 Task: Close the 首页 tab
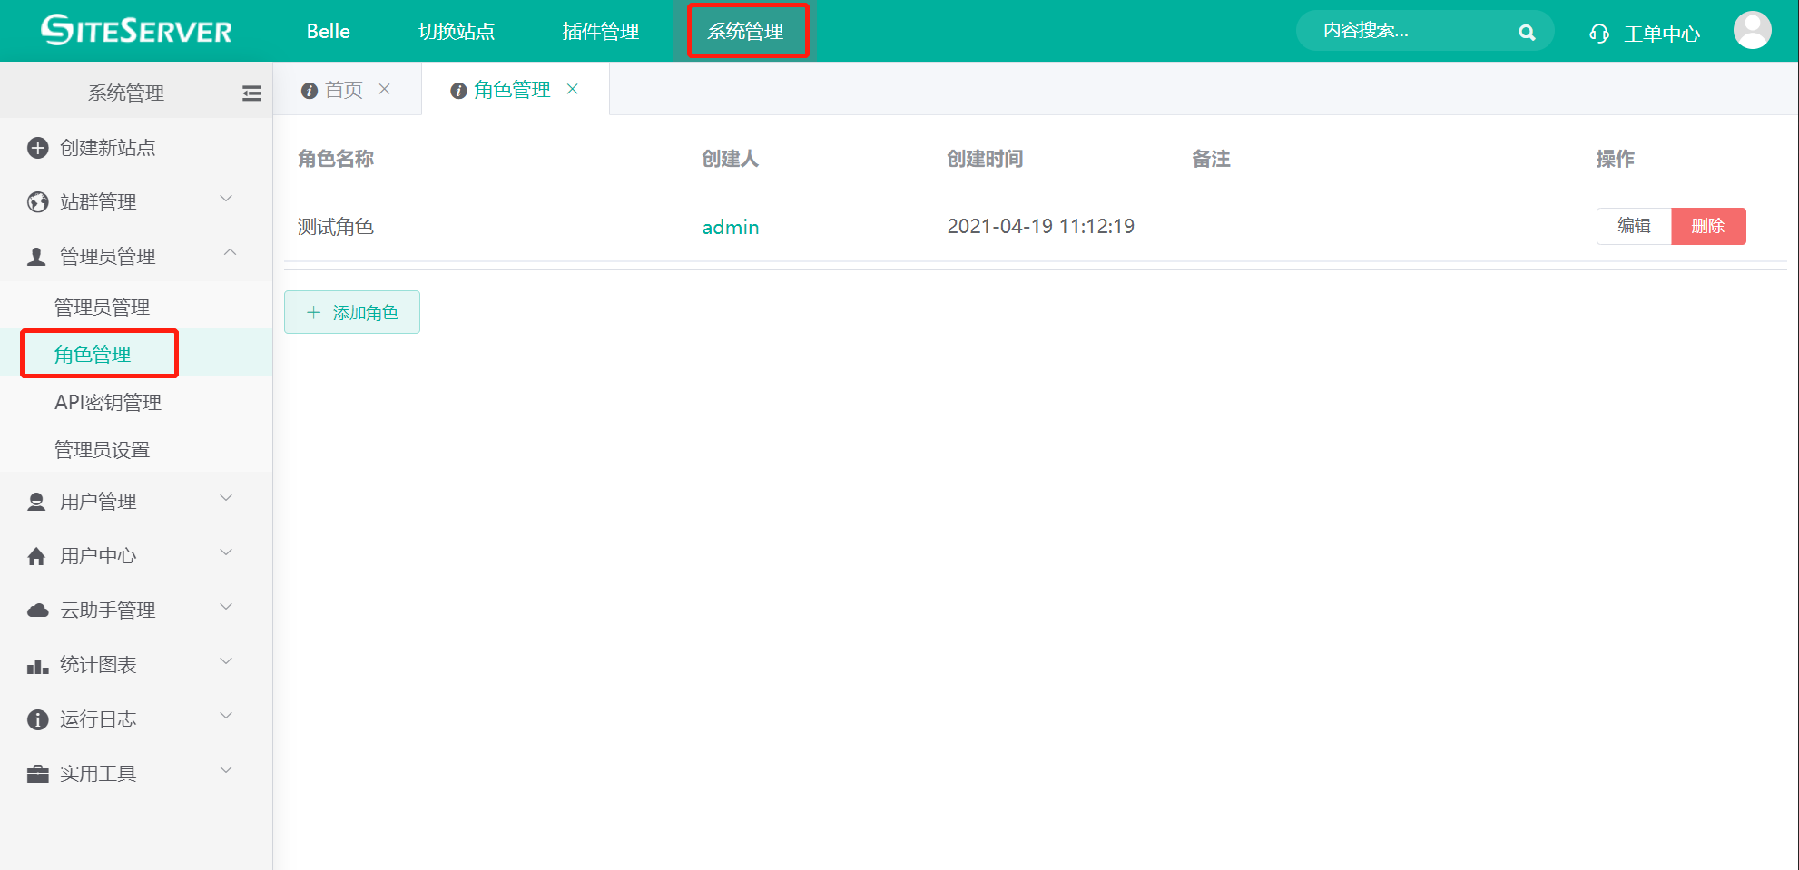coord(385,89)
